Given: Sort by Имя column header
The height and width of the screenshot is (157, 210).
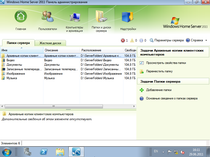Looking at the screenshot, I should point(22,50).
